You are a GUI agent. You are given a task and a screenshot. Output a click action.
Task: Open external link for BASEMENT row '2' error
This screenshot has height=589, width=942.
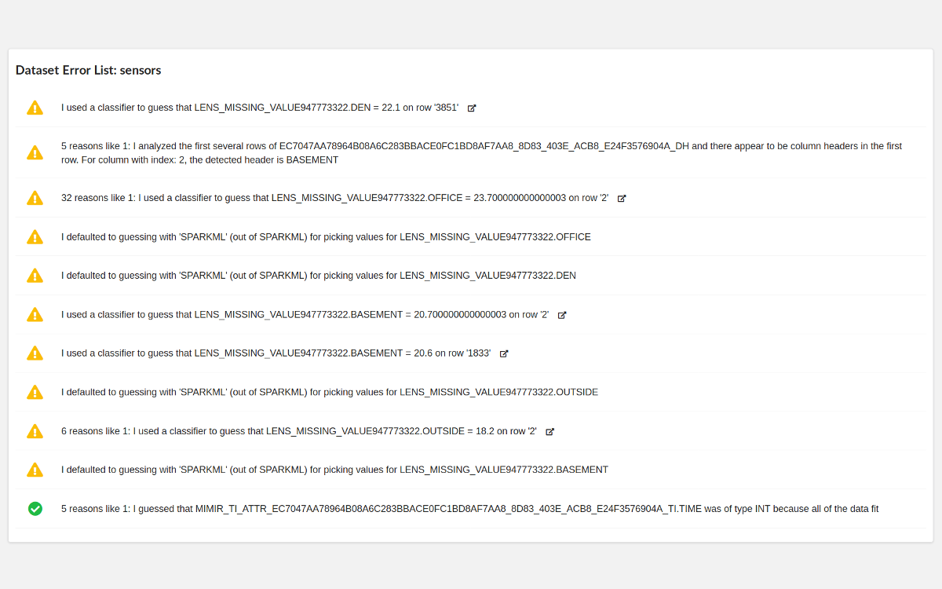pos(562,315)
